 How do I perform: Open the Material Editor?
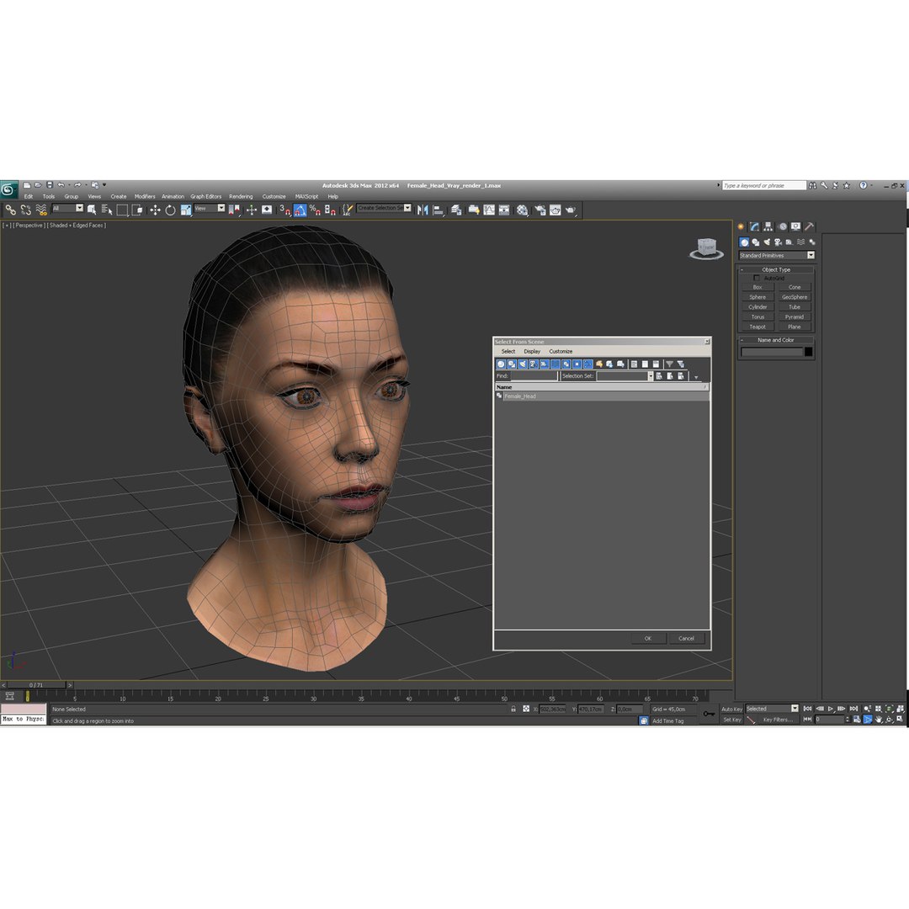tap(523, 210)
